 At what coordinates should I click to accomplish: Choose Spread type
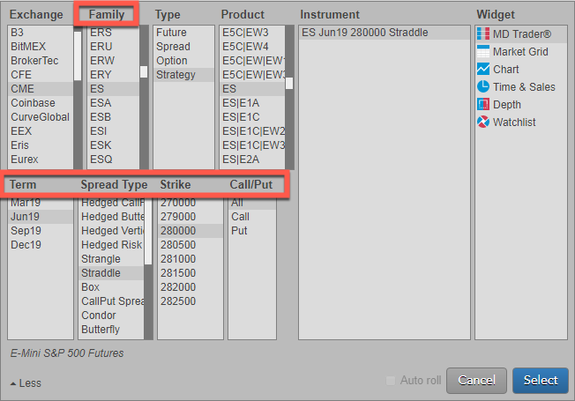pyautogui.click(x=183, y=47)
